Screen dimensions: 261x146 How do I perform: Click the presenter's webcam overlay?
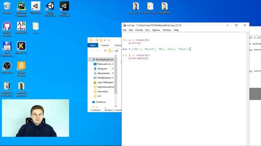pyautogui.click(x=35, y=118)
